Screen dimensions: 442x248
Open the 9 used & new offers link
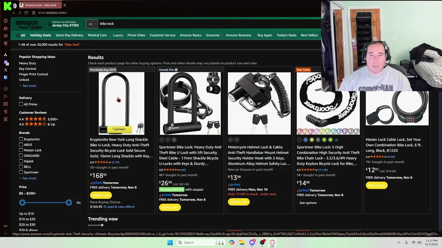point(119,207)
